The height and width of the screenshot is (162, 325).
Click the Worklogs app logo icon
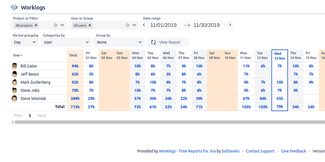coord(14,8)
